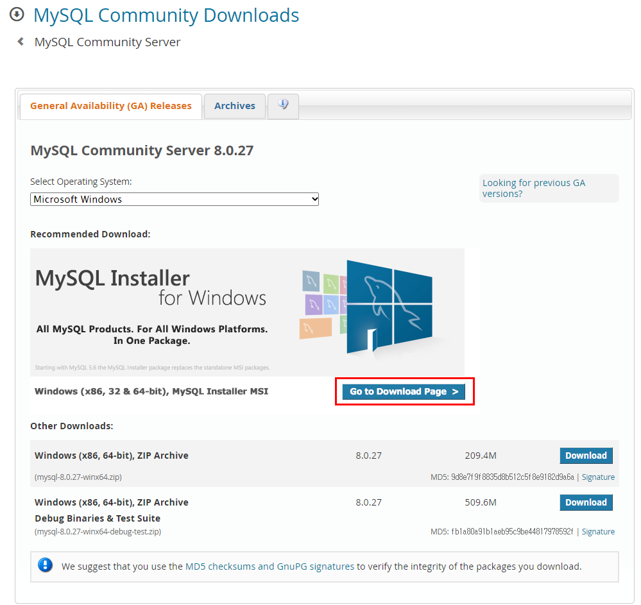
Task: Open the MySQL Community Downloads heading link
Action: (166, 15)
